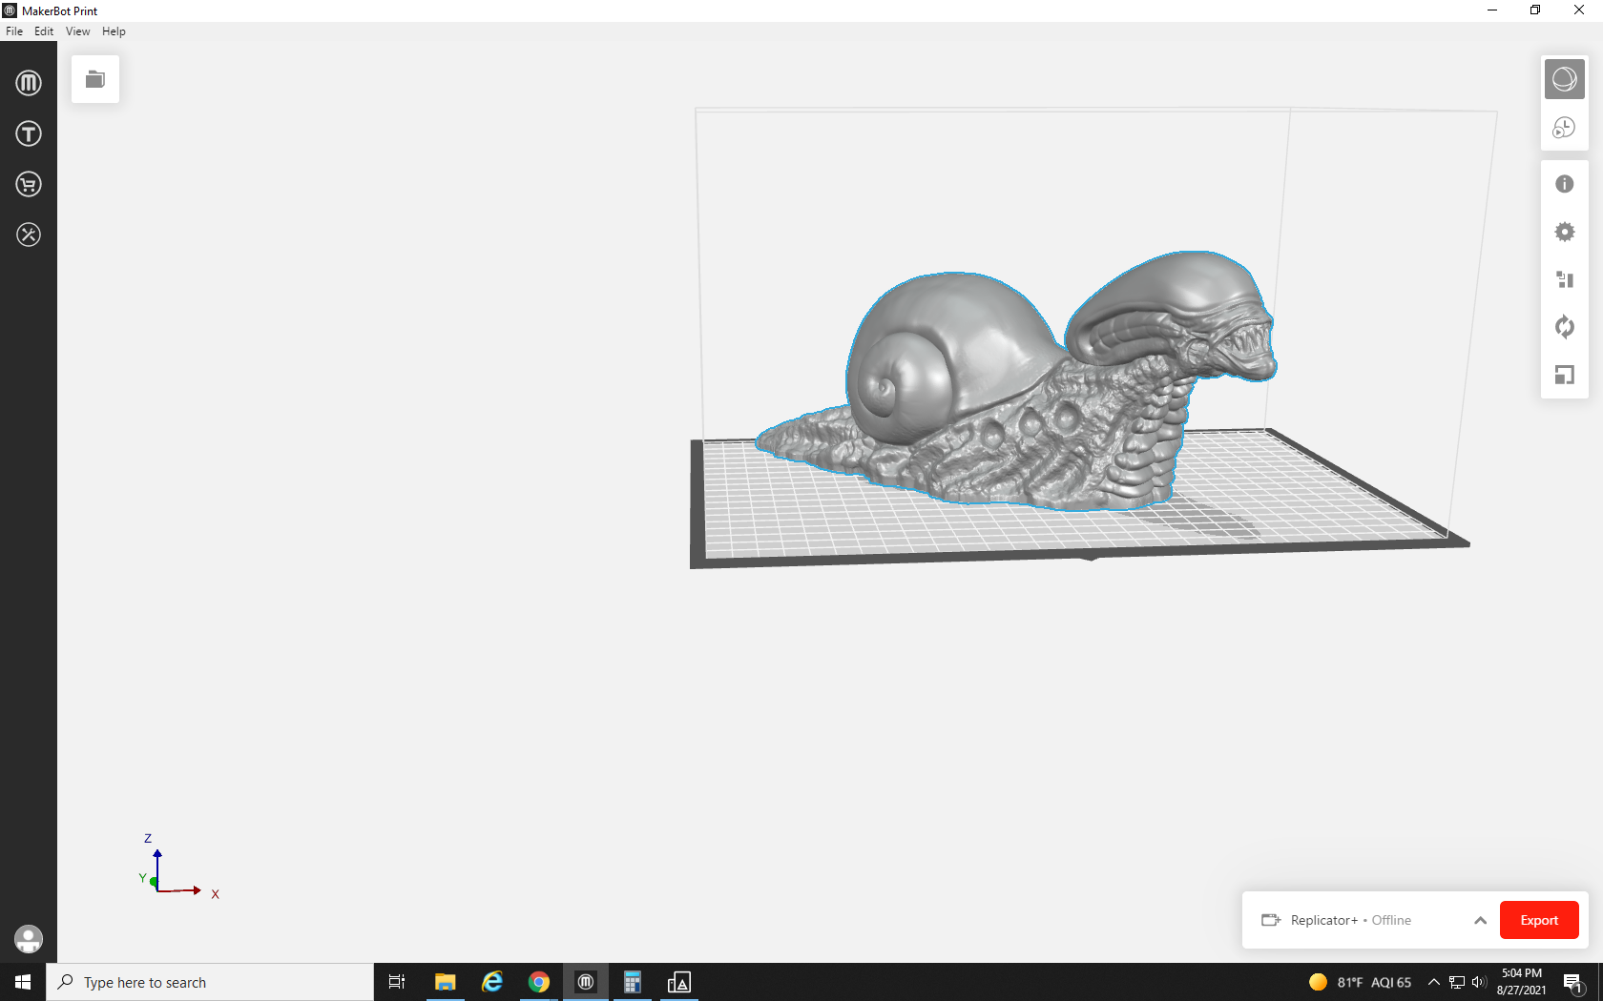Open the View menu
The width and height of the screenshot is (1603, 1001).
pos(78,31)
